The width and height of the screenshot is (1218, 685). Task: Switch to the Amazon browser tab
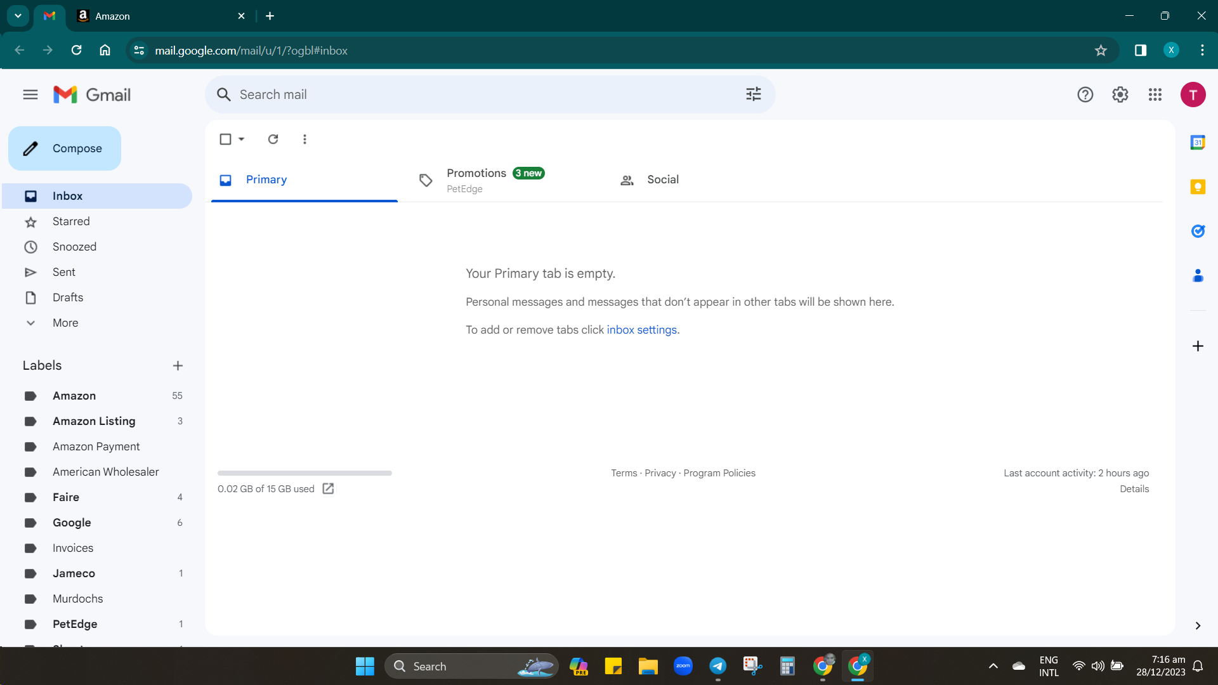160,16
